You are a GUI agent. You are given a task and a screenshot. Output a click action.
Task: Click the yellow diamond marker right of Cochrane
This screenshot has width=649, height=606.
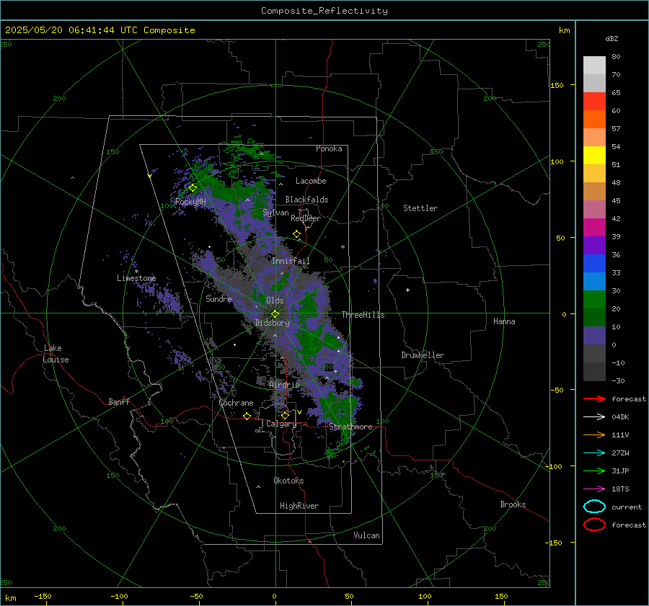point(247,416)
